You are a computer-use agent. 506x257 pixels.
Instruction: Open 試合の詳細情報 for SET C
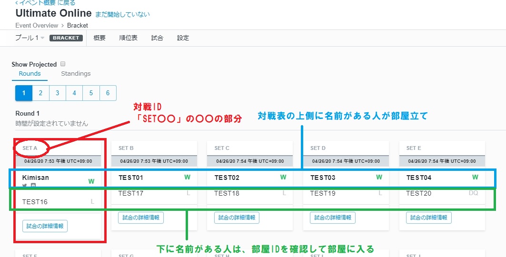[237, 217]
